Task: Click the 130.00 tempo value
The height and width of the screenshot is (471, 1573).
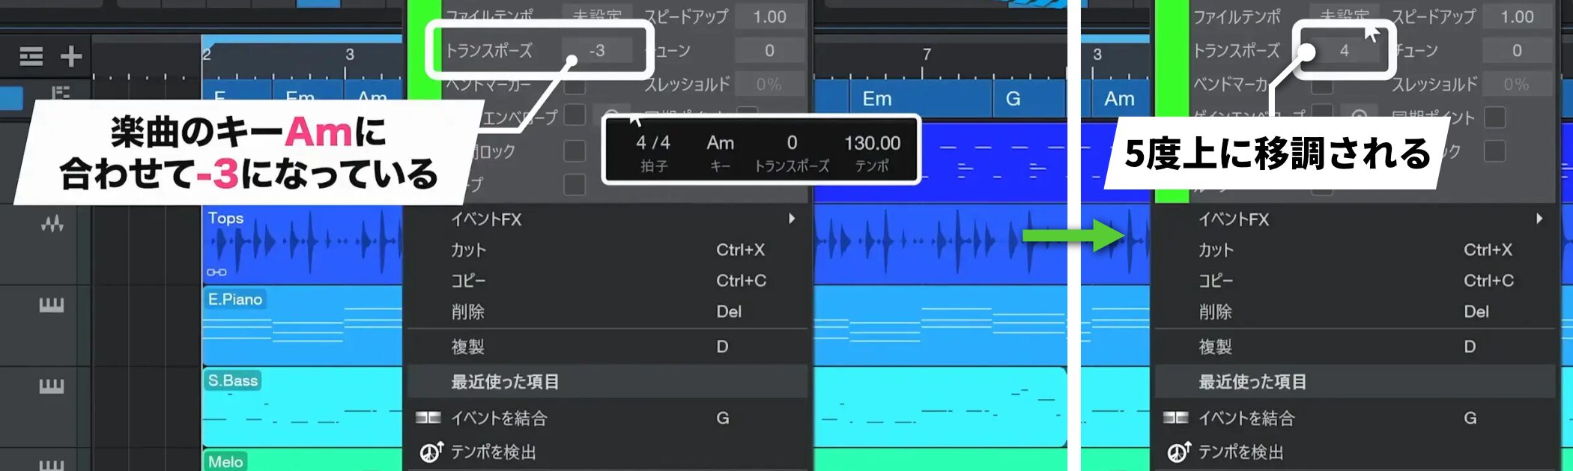Action: click(872, 143)
